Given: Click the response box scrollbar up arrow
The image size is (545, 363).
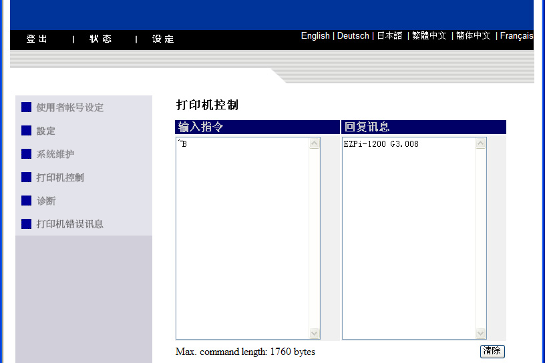Looking at the screenshot, I should [x=480, y=143].
